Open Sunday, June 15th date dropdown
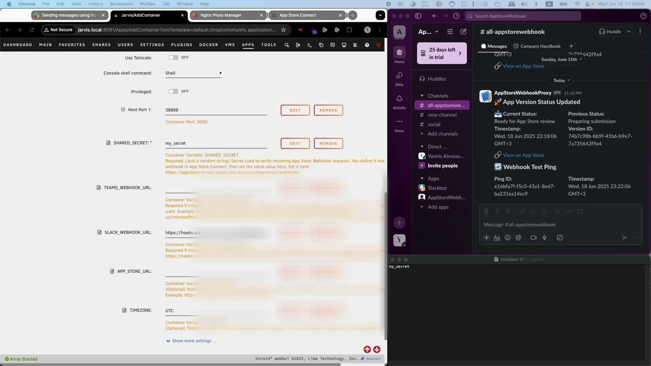Screen dimensions: 651x366 pyautogui.click(x=561, y=59)
